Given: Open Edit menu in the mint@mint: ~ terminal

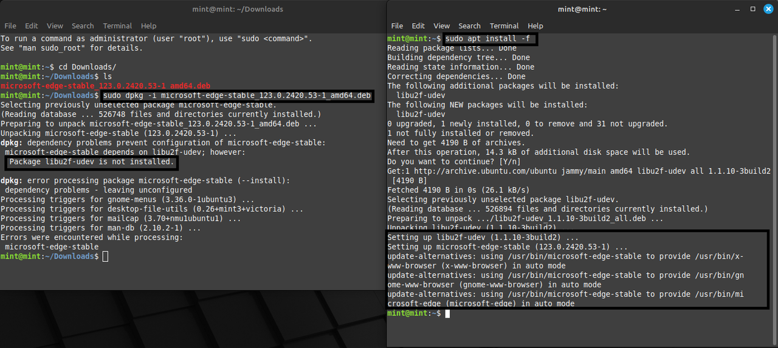Looking at the screenshot, I should [418, 26].
